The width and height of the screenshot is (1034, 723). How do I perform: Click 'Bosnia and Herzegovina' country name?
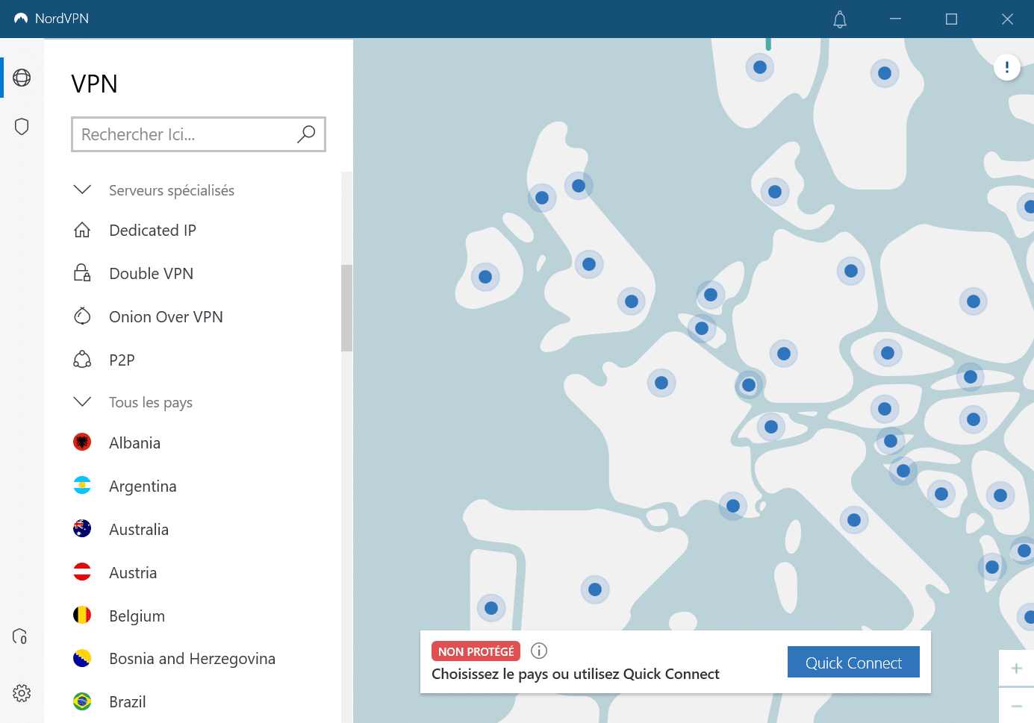(193, 659)
